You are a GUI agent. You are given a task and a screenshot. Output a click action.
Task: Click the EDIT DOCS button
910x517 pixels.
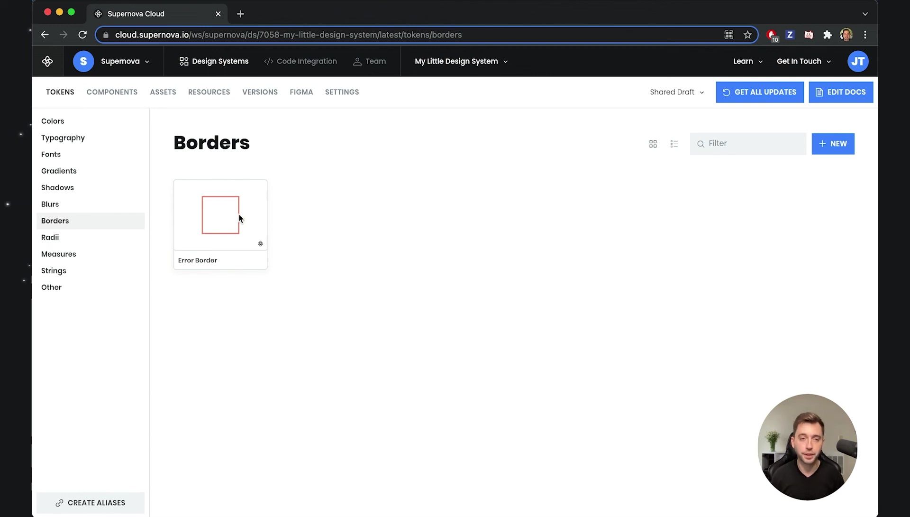pyautogui.click(x=841, y=92)
